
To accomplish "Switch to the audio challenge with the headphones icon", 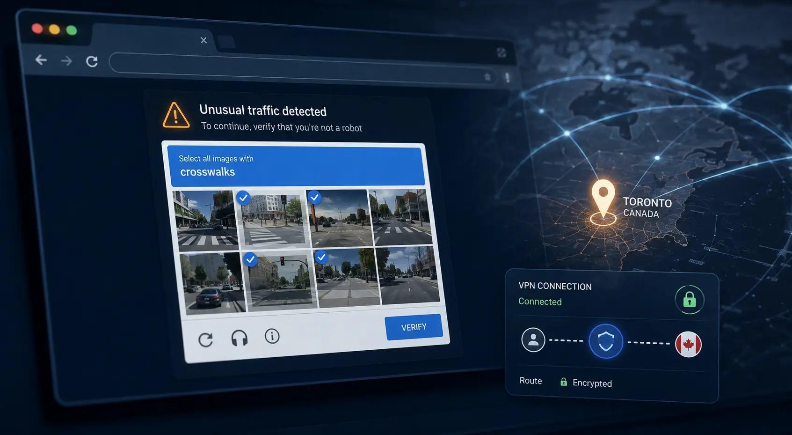I will (240, 338).
